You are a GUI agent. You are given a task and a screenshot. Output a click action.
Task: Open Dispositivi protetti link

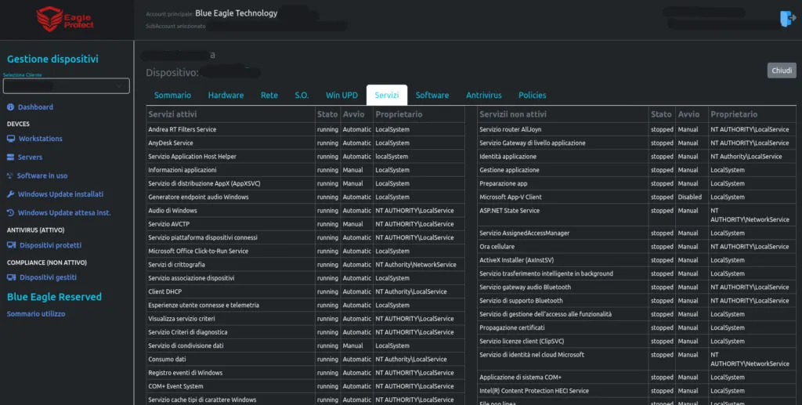[50, 245]
